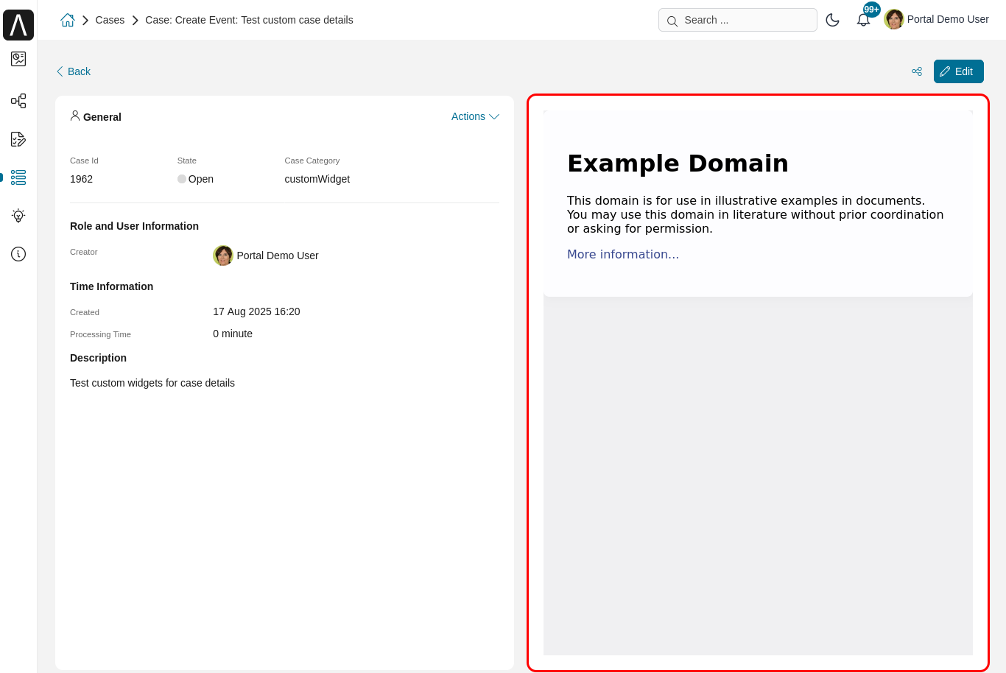Image resolution: width=1006 pixels, height=673 pixels.
Task: Select Cases in the breadcrumb navigation
Action: click(110, 20)
